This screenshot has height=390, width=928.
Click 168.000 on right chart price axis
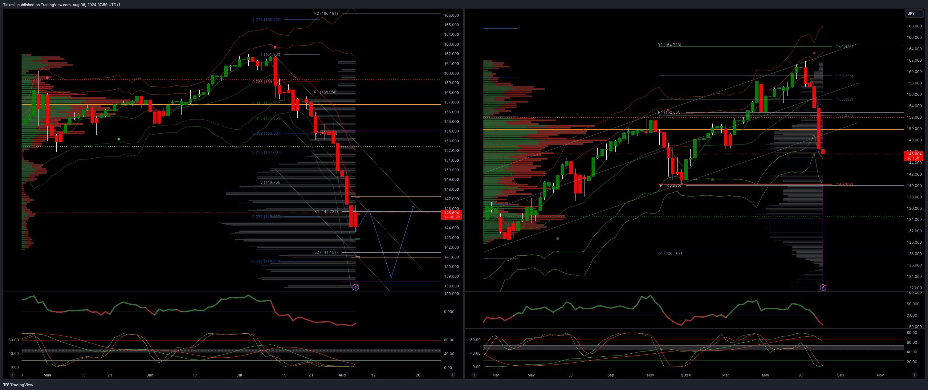click(x=914, y=26)
